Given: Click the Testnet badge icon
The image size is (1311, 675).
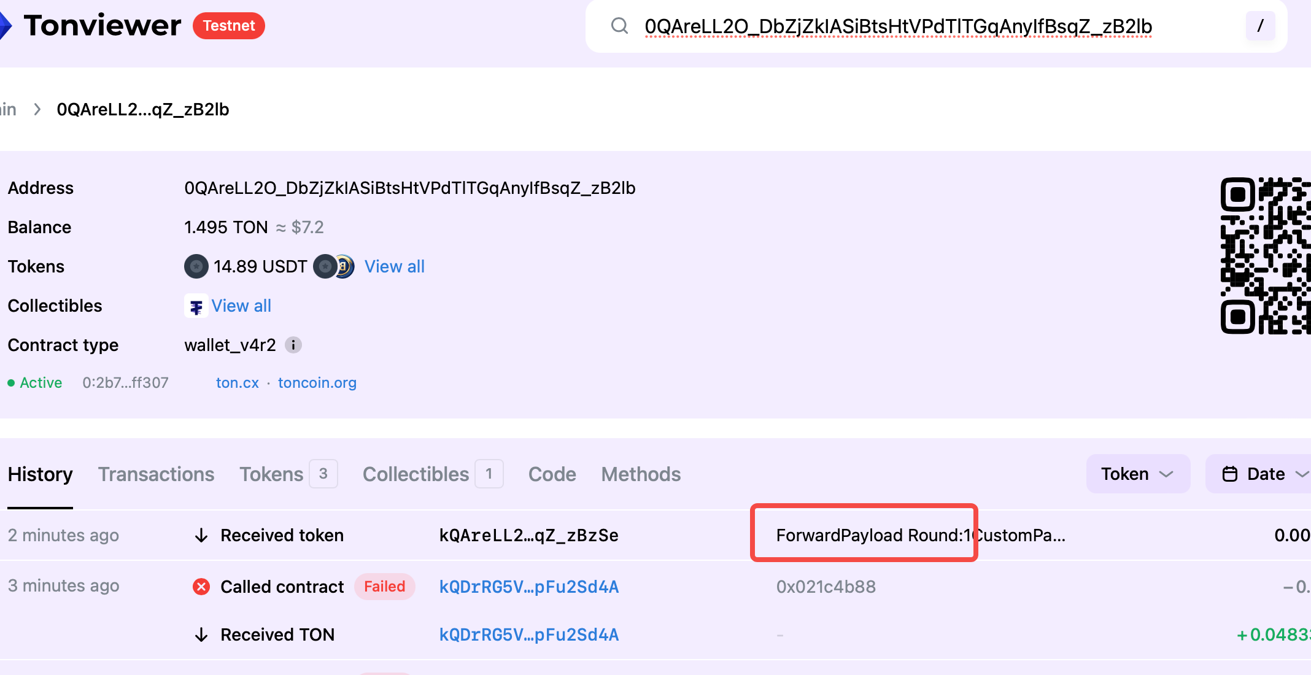Looking at the screenshot, I should tap(226, 25).
